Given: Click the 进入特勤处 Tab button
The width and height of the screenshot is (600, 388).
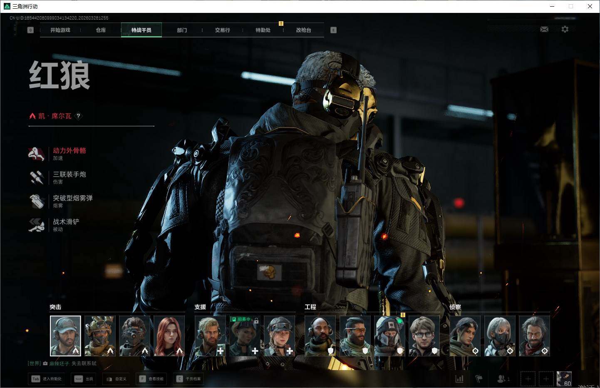Looking at the screenshot, I should [47, 379].
